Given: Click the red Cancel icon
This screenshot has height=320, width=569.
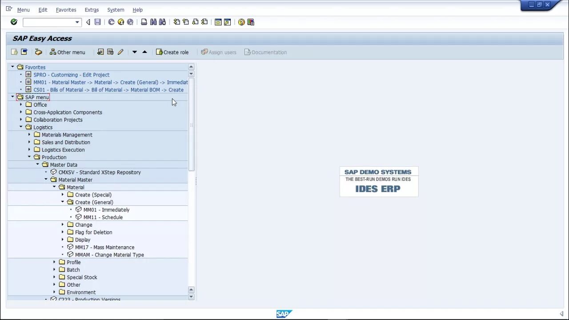Looking at the screenshot, I should (130, 22).
